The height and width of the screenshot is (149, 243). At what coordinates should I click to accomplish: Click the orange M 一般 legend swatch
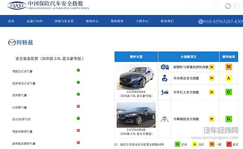click(212, 145)
